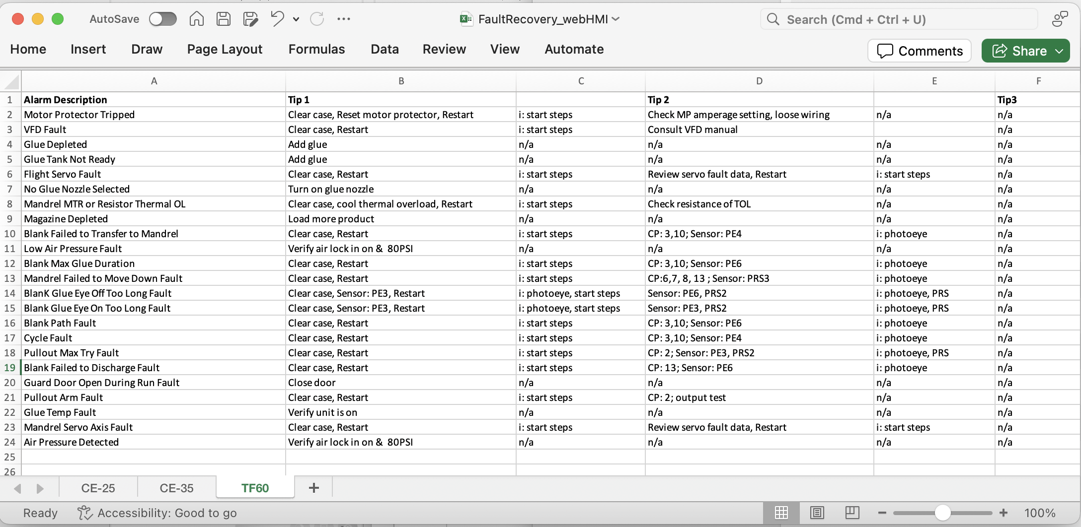Open FaultRecovery_webHMI file name dropdown
The width and height of the screenshot is (1081, 527).
click(616, 19)
